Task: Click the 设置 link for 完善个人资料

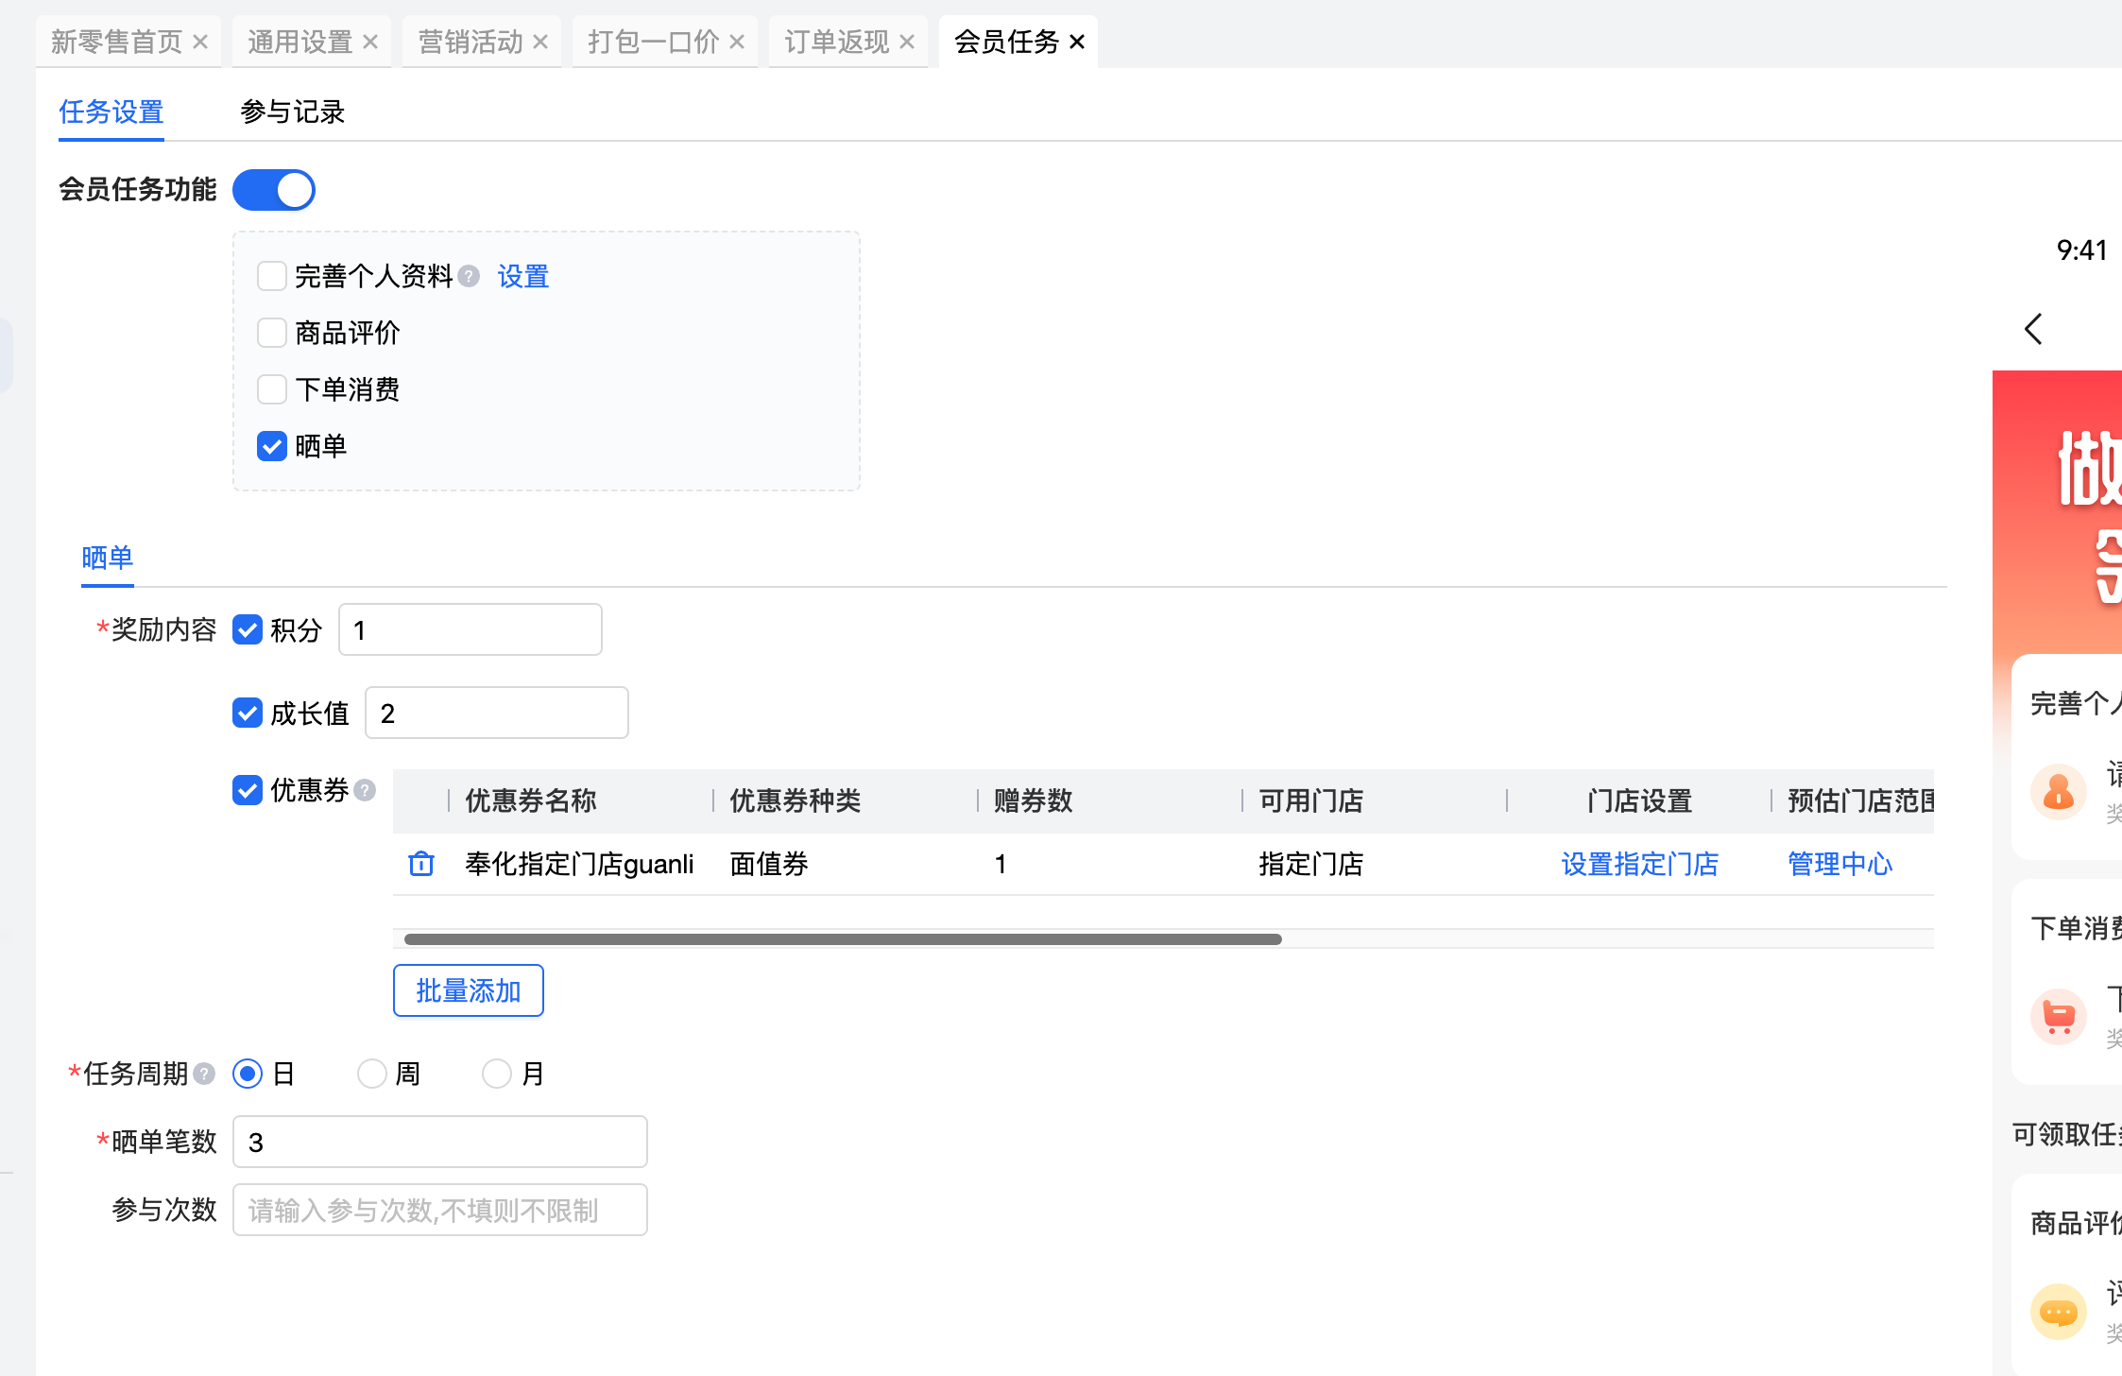Action: pyautogui.click(x=523, y=276)
